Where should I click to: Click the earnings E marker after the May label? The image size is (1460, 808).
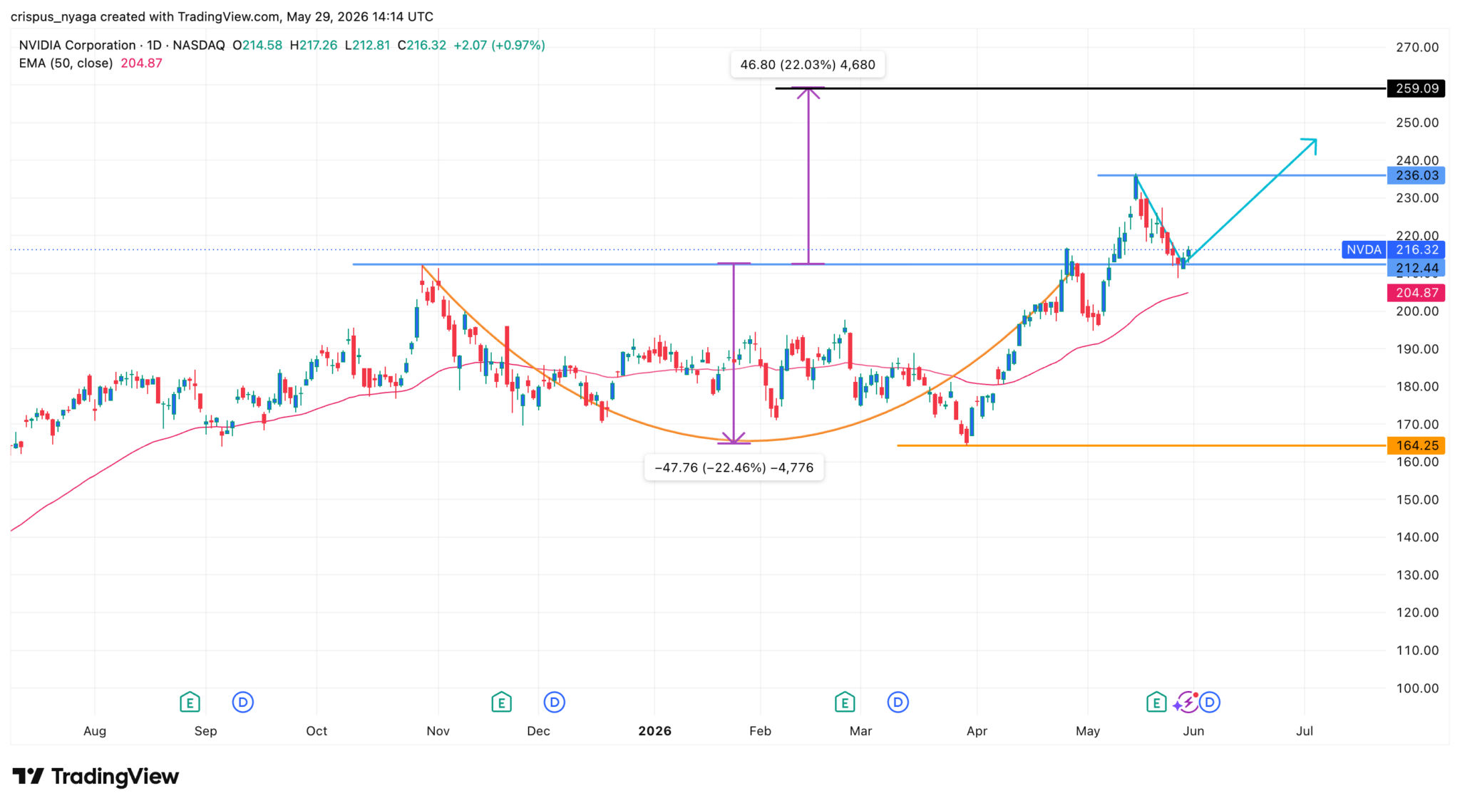coord(1156,703)
